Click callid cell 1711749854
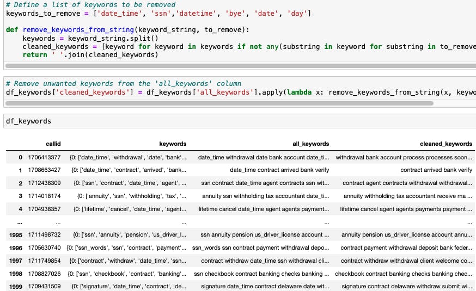Screen dimensions: 476x291 pos(44,261)
